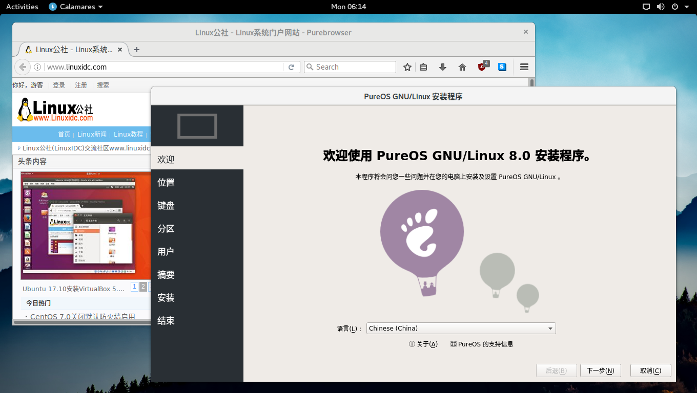The image size is (697, 393).
Task: Bookmark this page with the star icon
Action: click(x=407, y=67)
